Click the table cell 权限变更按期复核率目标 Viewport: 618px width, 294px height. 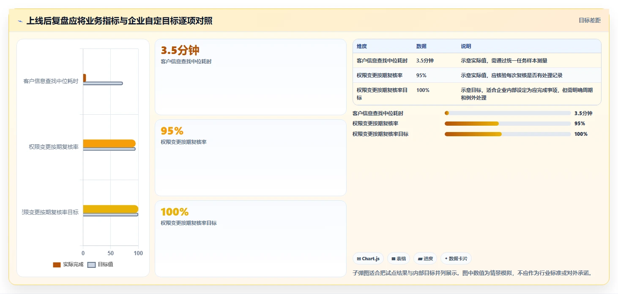point(382,94)
